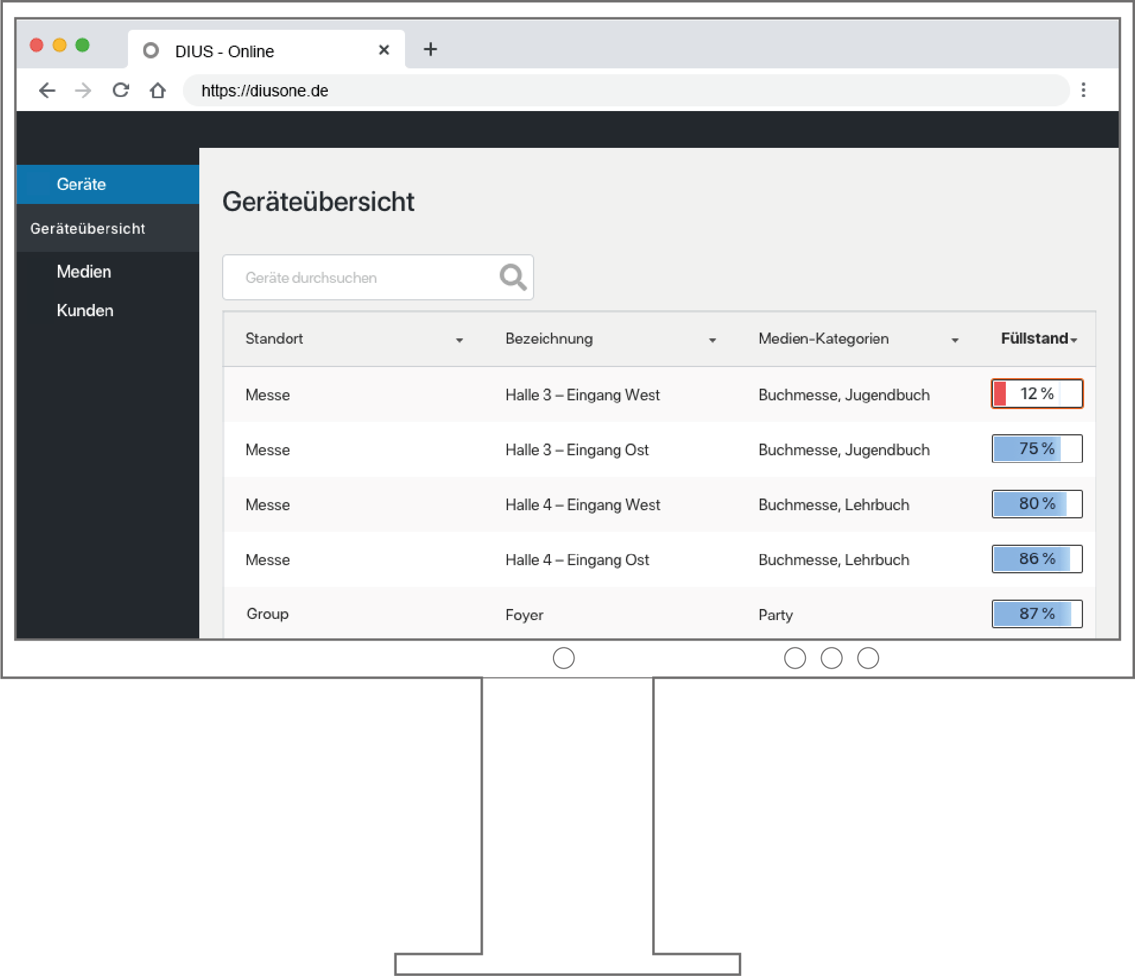The image size is (1135, 976).
Task: Click the browser forward arrow
Action: tap(84, 91)
